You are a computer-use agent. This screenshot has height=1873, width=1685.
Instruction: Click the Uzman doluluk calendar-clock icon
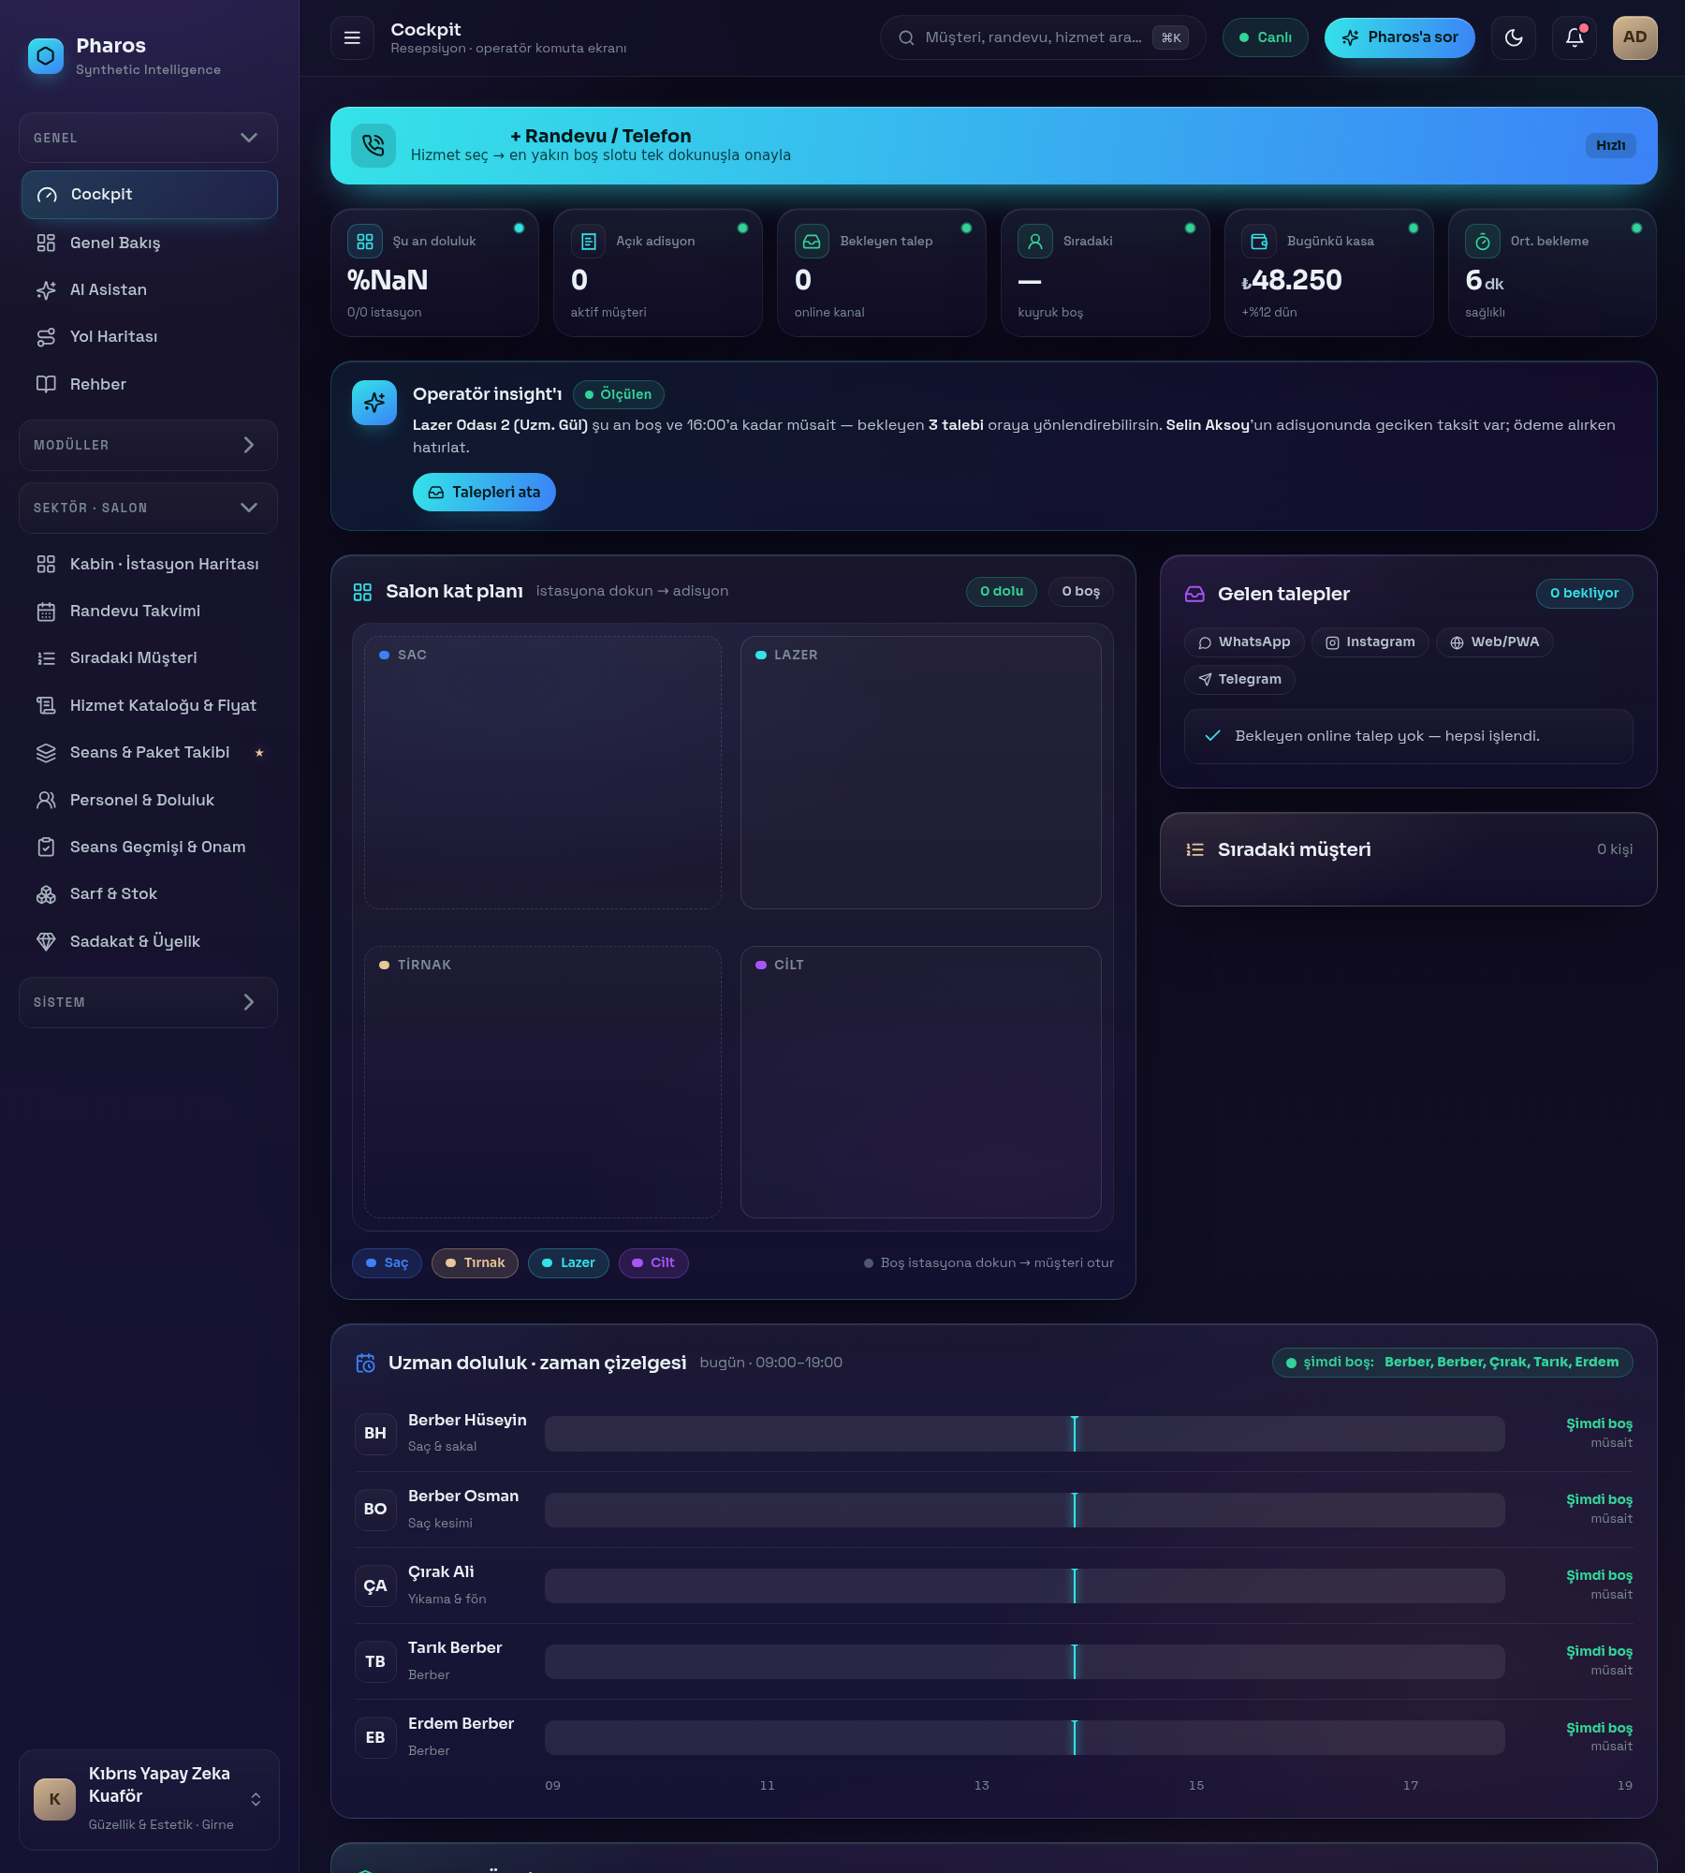(x=365, y=1363)
